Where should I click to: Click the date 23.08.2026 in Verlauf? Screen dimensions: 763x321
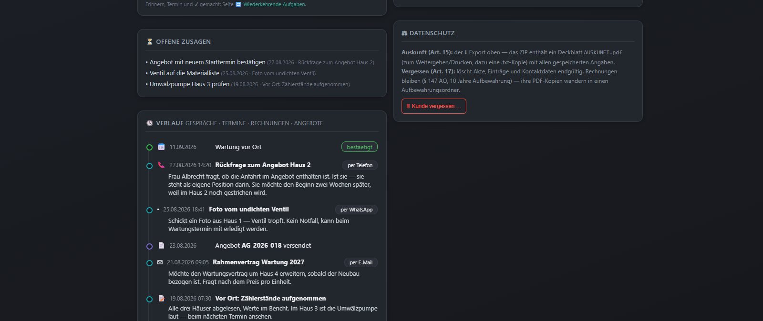183,245
